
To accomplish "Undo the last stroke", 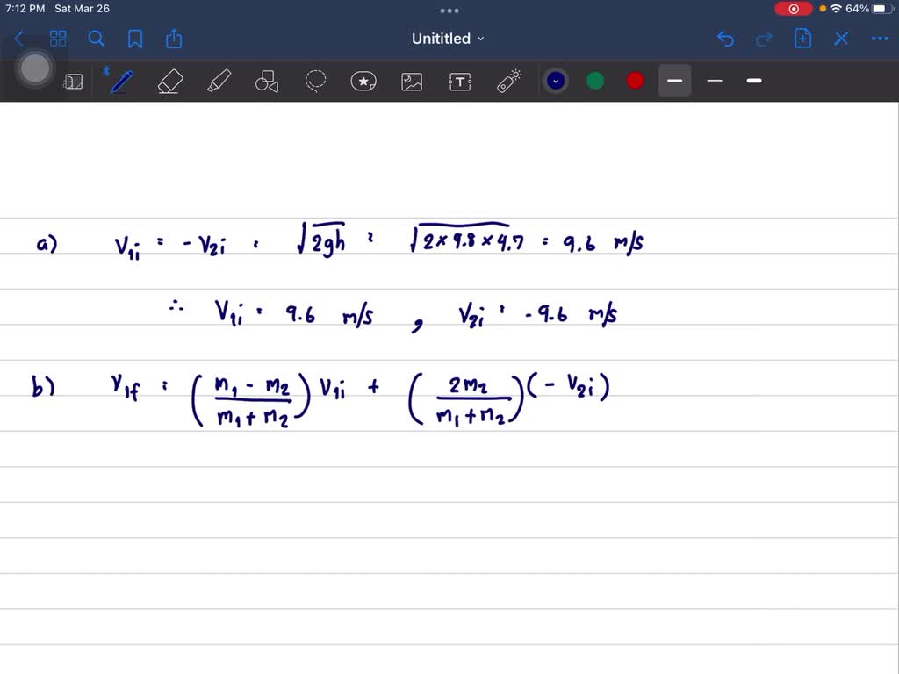I will (x=725, y=39).
